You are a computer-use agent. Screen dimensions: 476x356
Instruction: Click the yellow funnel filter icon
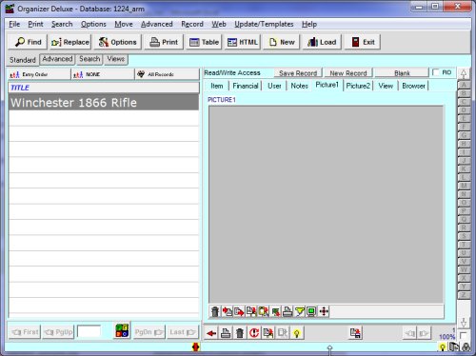[300, 311]
